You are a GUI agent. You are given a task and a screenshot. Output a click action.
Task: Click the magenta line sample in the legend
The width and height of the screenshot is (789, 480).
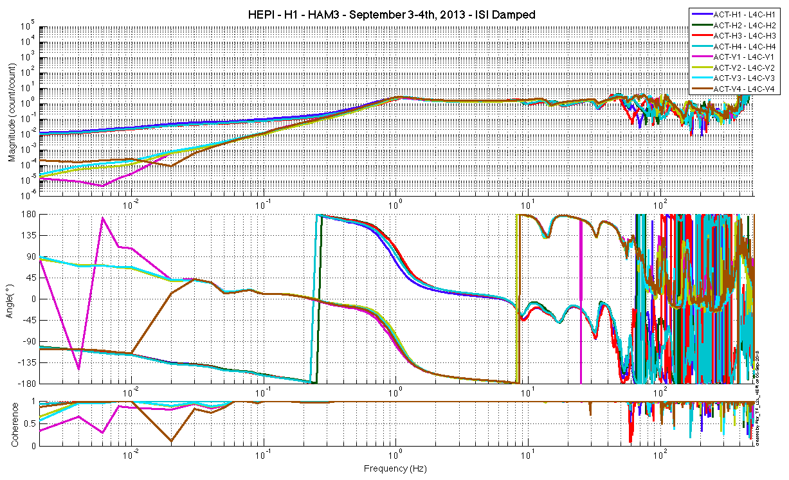701,57
